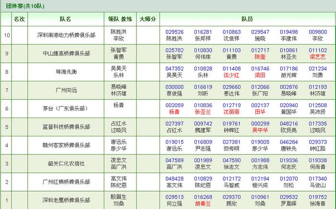Open player ID link 029526

(174, 32)
